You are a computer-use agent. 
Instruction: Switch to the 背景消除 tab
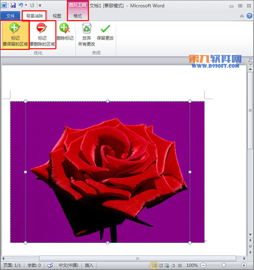tap(34, 16)
